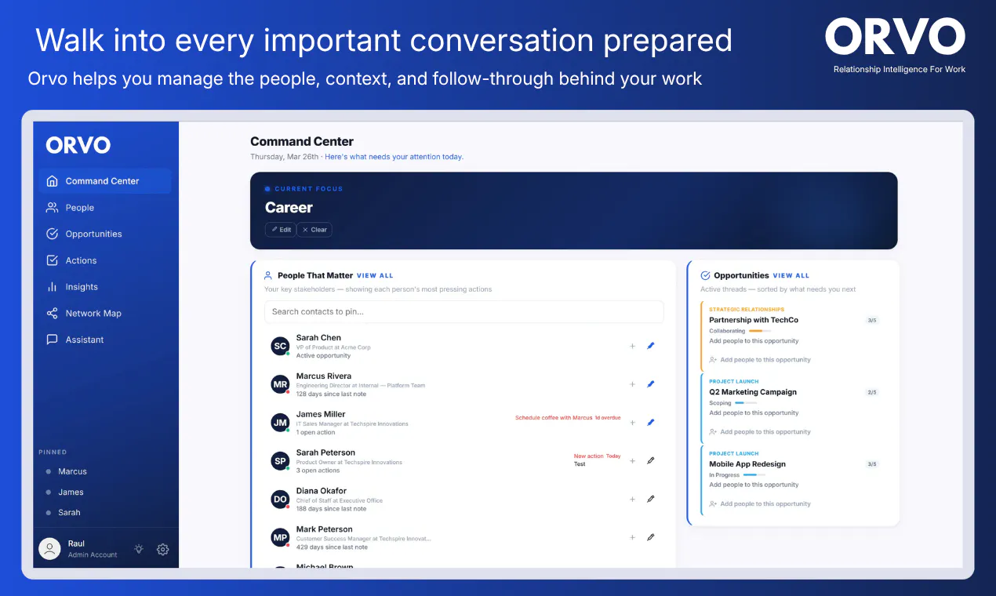Clear the current focus
This screenshot has height=596, width=996.
[x=314, y=230]
